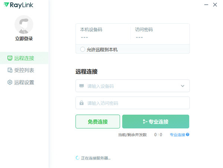Open the 受控列表 sidebar item
The height and width of the screenshot is (168, 223).
[24, 70]
